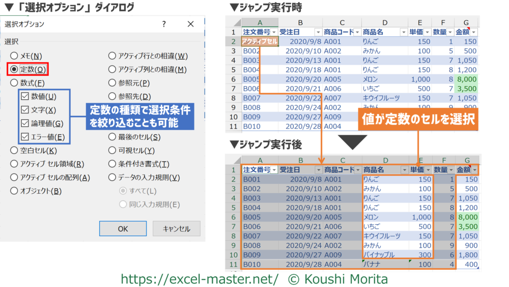Image resolution: width=509 pixels, height=287 pixels.
Task: Select the 可視セル(Y) radio option
Action: [x=112, y=150]
